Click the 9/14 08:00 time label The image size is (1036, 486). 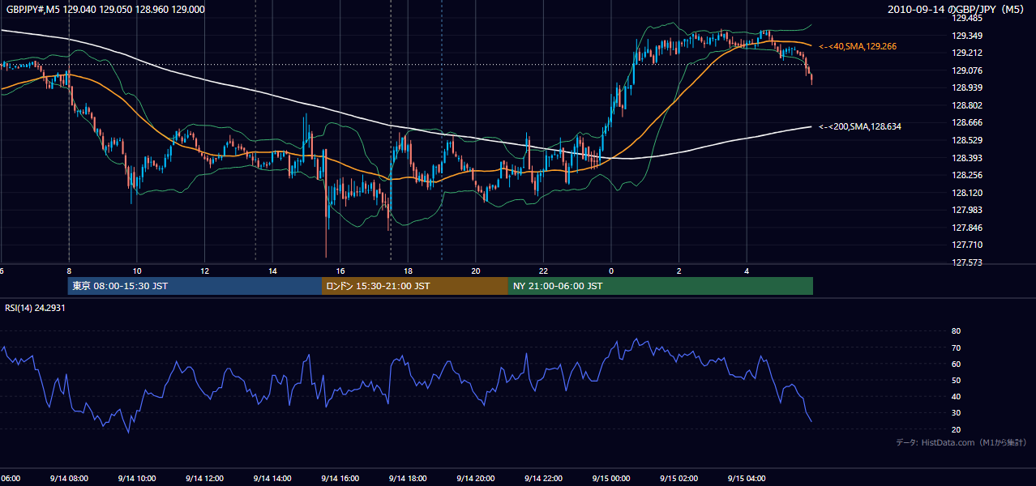click(68, 479)
